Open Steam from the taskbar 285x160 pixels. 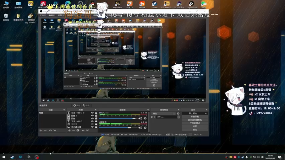12,157
